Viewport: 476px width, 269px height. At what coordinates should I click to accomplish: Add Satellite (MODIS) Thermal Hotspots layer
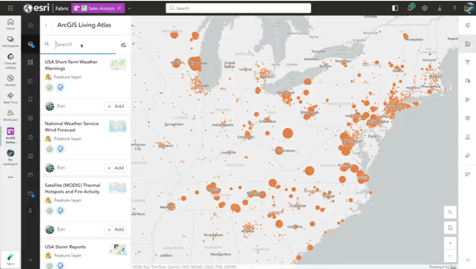click(115, 230)
